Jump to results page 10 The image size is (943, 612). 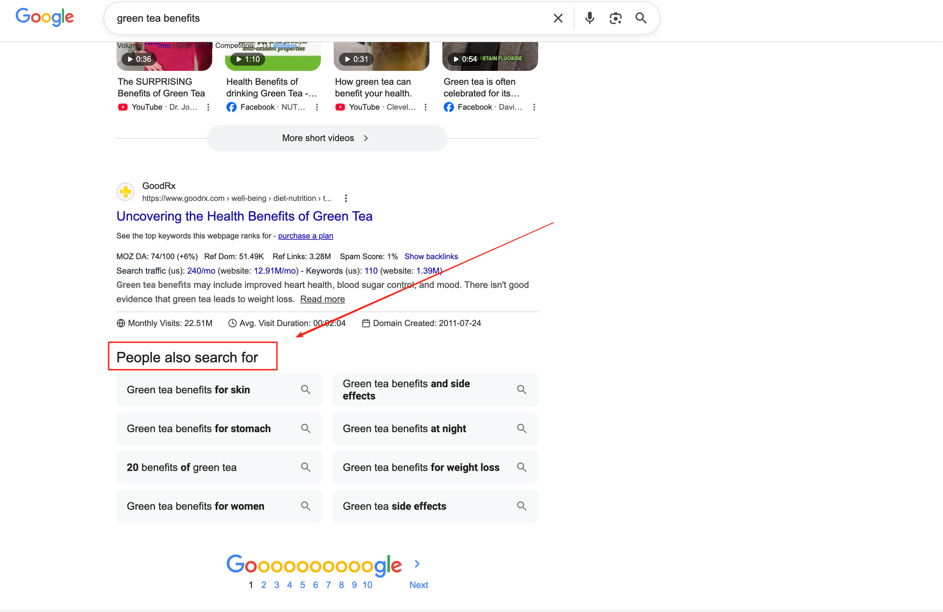coord(367,585)
